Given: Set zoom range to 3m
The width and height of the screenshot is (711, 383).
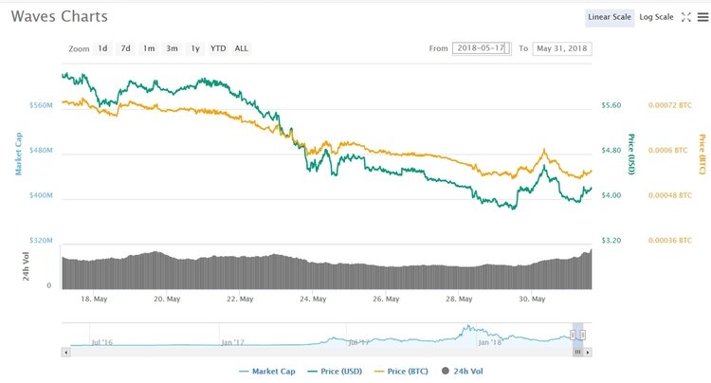Looking at the screenshot, I should click(x=172, y=48).
